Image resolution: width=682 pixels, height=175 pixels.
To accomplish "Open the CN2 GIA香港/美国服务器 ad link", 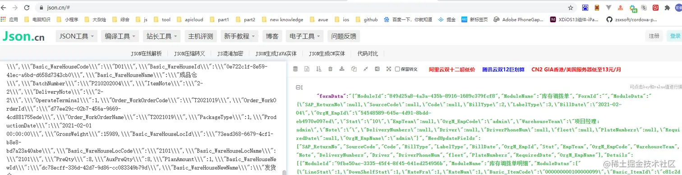I will point(576,69).
